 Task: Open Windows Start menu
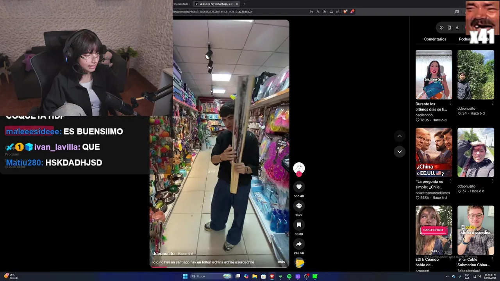click(185, 276)
